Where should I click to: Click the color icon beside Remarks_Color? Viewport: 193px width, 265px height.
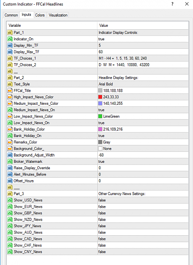pyautogui.click(x=10, y=142)
